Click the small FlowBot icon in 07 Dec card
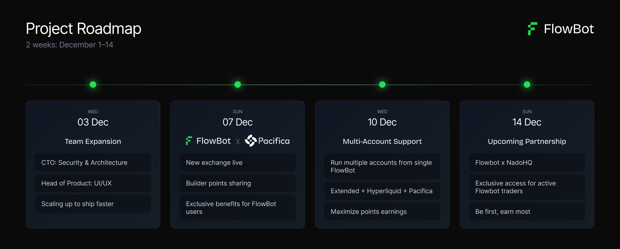 (x=189, y=141)
